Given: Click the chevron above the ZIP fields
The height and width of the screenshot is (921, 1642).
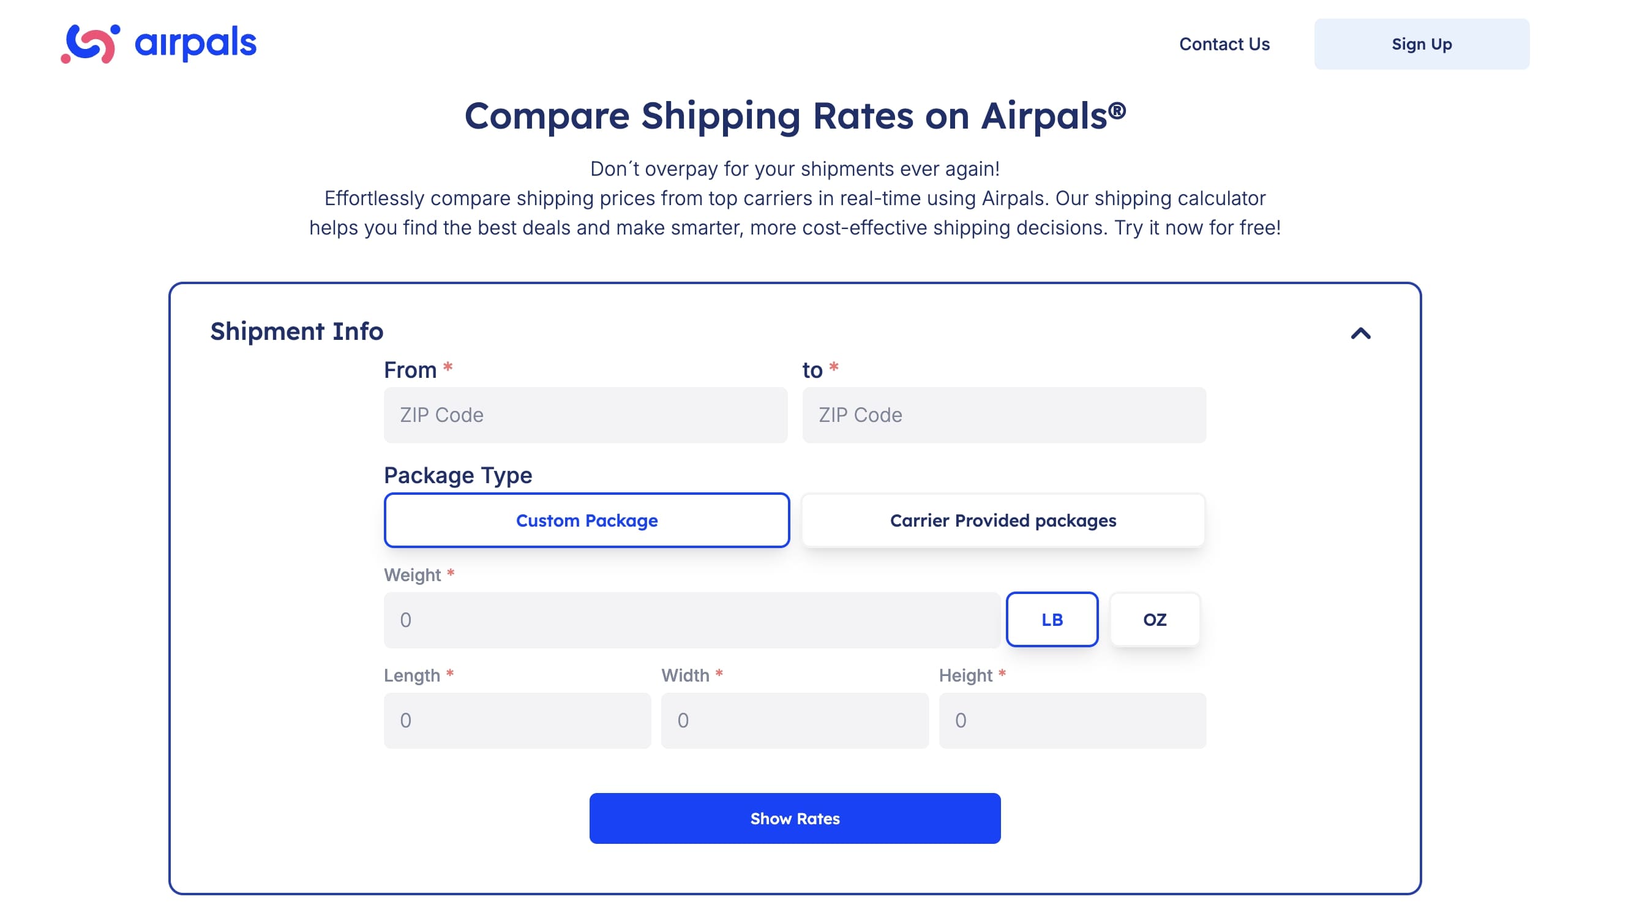Looking at the screenshot, I should tap(1362, 333).
